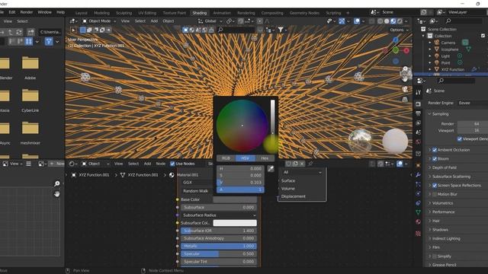Click the eyedropper in color picker
The image size is (488, 274).
tap(271, 169)
